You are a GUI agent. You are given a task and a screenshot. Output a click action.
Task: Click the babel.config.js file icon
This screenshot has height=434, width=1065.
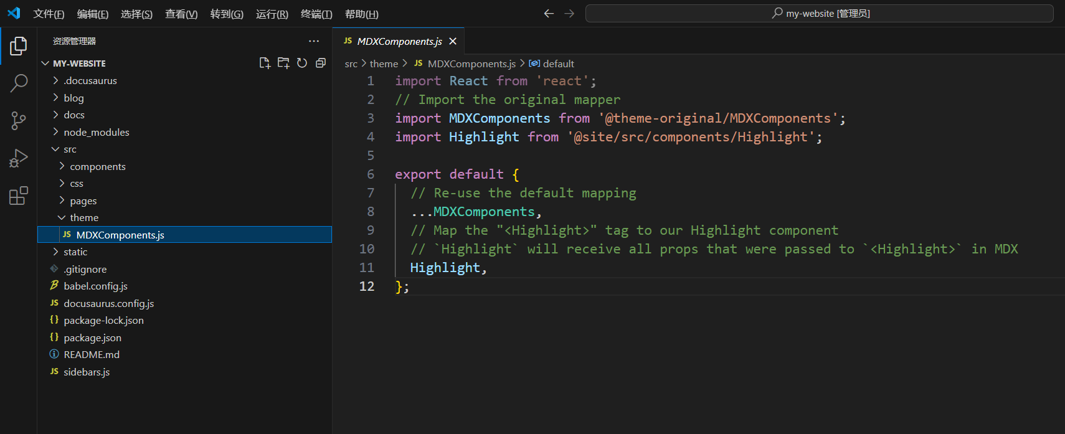click(54, 286)
